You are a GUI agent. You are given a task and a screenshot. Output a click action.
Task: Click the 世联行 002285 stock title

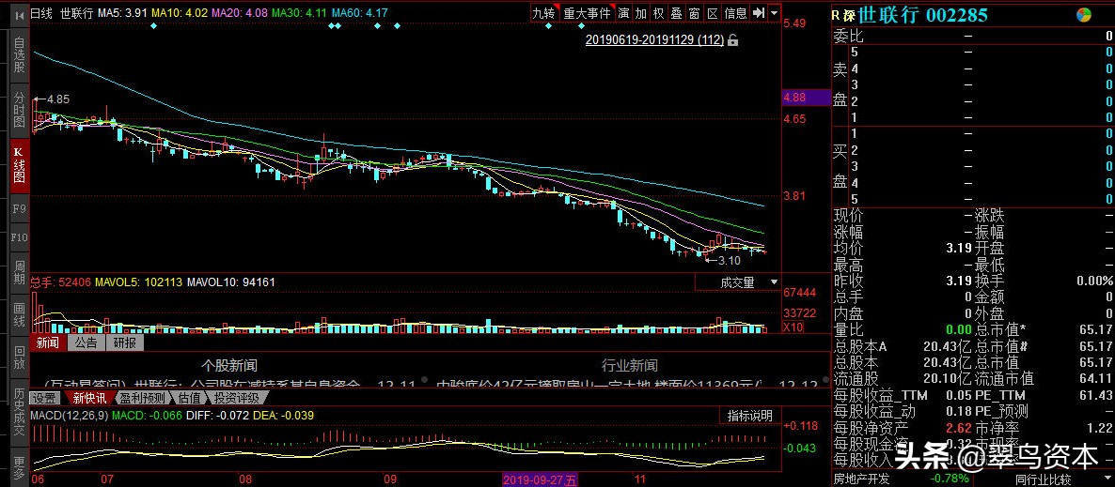click(923, 15)
